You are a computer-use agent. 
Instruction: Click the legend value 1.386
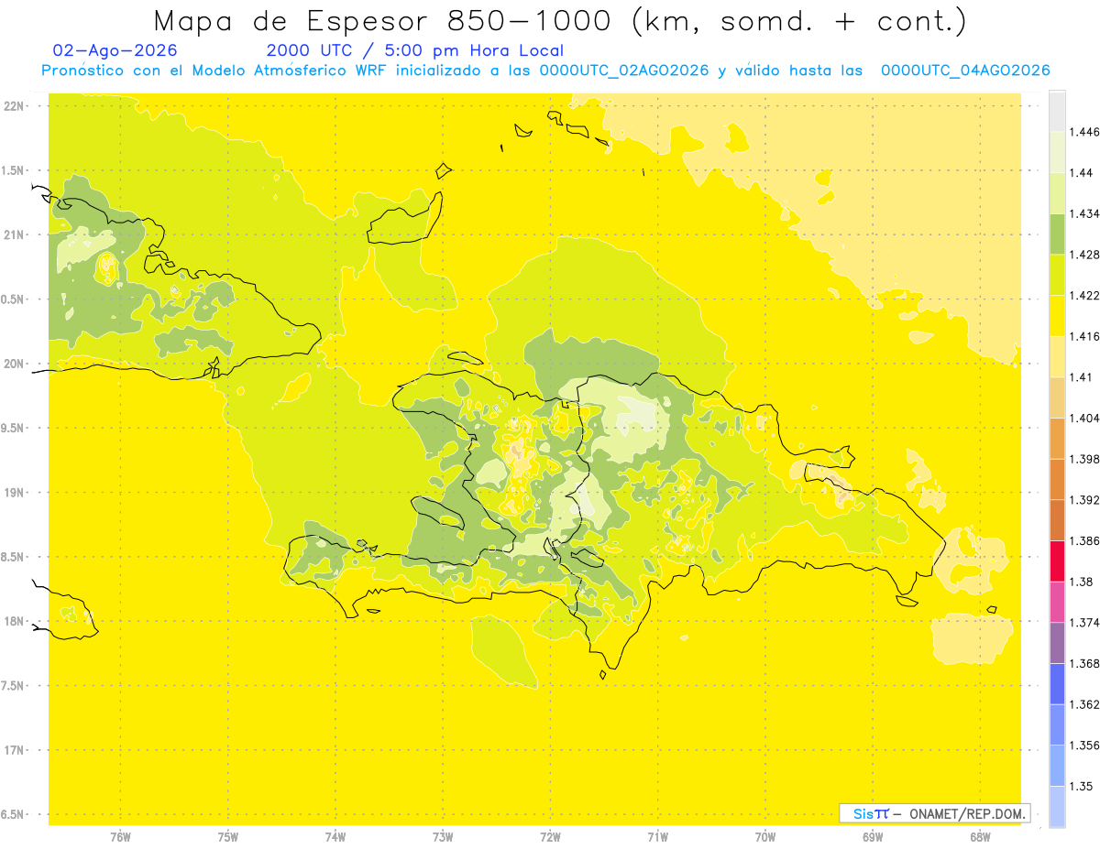[1086, 541]
